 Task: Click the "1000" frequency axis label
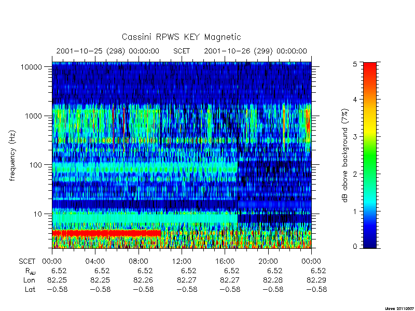(34, 116)
